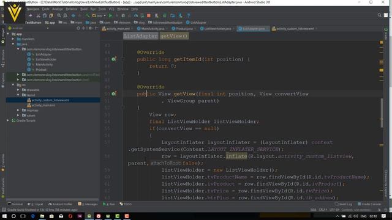Viewport: 392px width, 220px height.
Task: Open SDK Manager download-arrow icon
Action: (x=181, y=15)
